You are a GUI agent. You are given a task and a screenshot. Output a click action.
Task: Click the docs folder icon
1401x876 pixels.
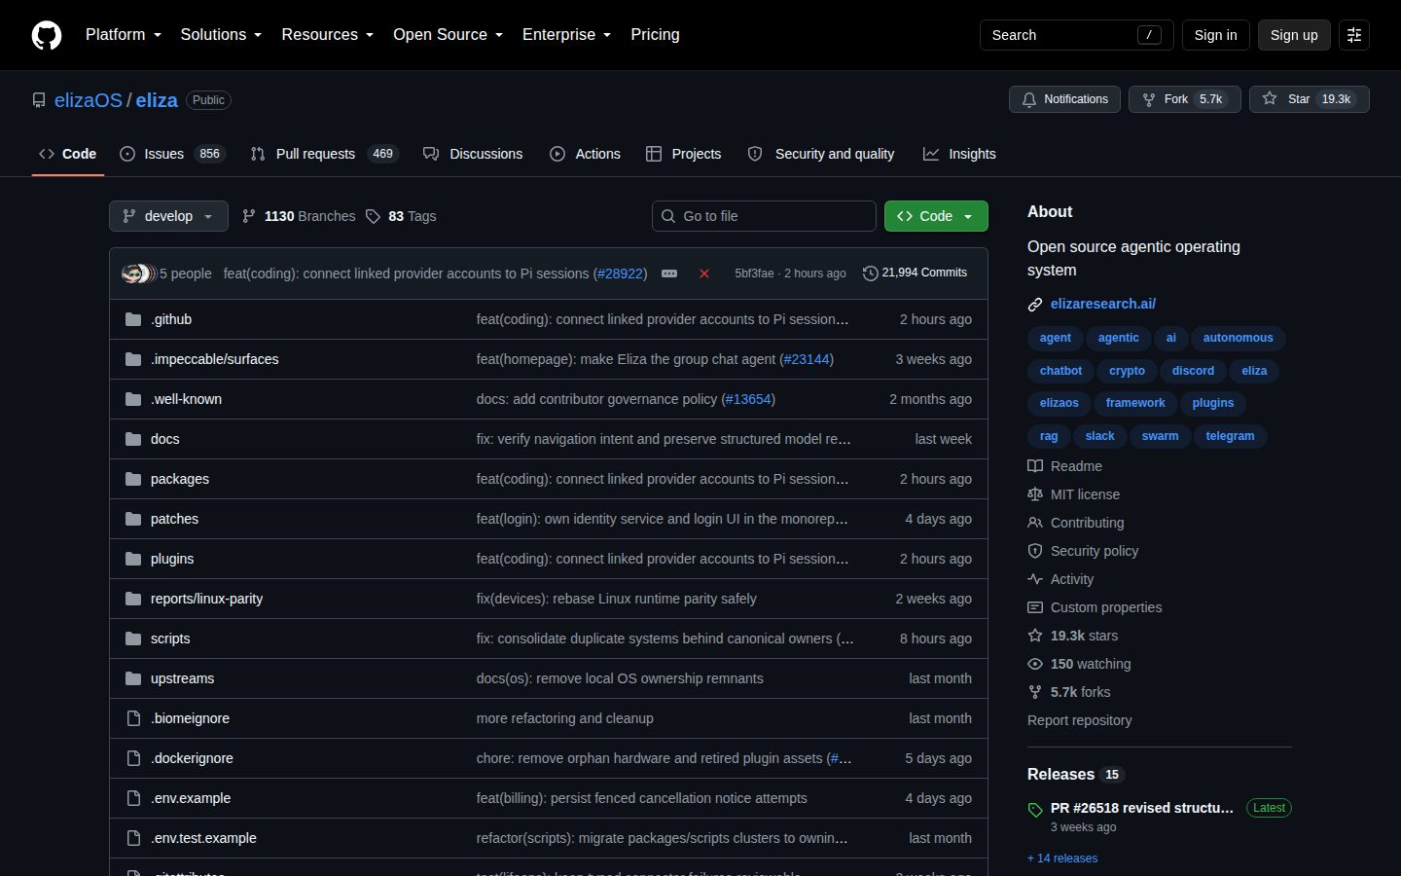(x=133, y=439)
